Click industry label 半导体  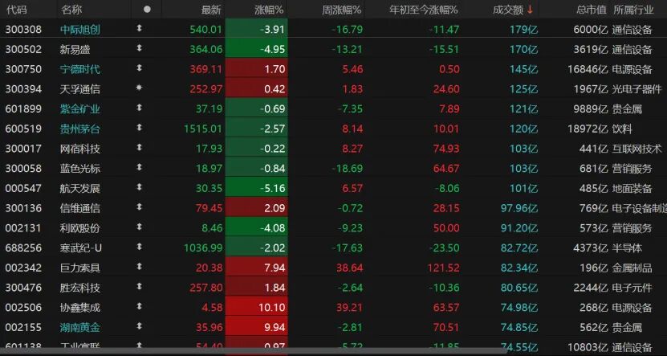click(627, 248)
